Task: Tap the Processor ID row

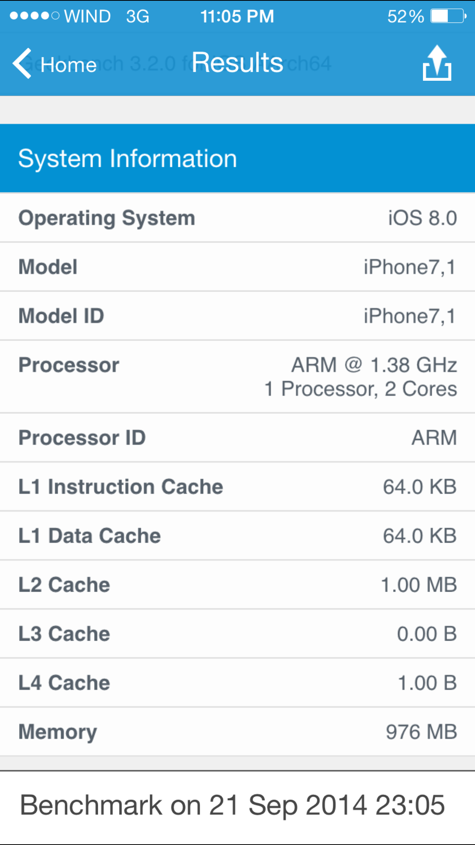Action: pyautogui.click(x=237, y=438)
